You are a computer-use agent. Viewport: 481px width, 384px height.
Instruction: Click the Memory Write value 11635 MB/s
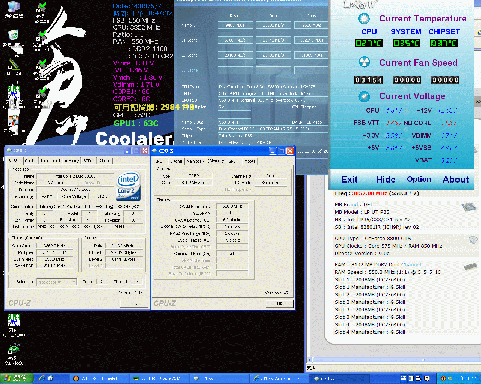[x=273, y=25]
